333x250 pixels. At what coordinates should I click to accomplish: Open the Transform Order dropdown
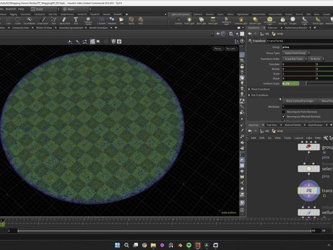[x=294, y=58]
